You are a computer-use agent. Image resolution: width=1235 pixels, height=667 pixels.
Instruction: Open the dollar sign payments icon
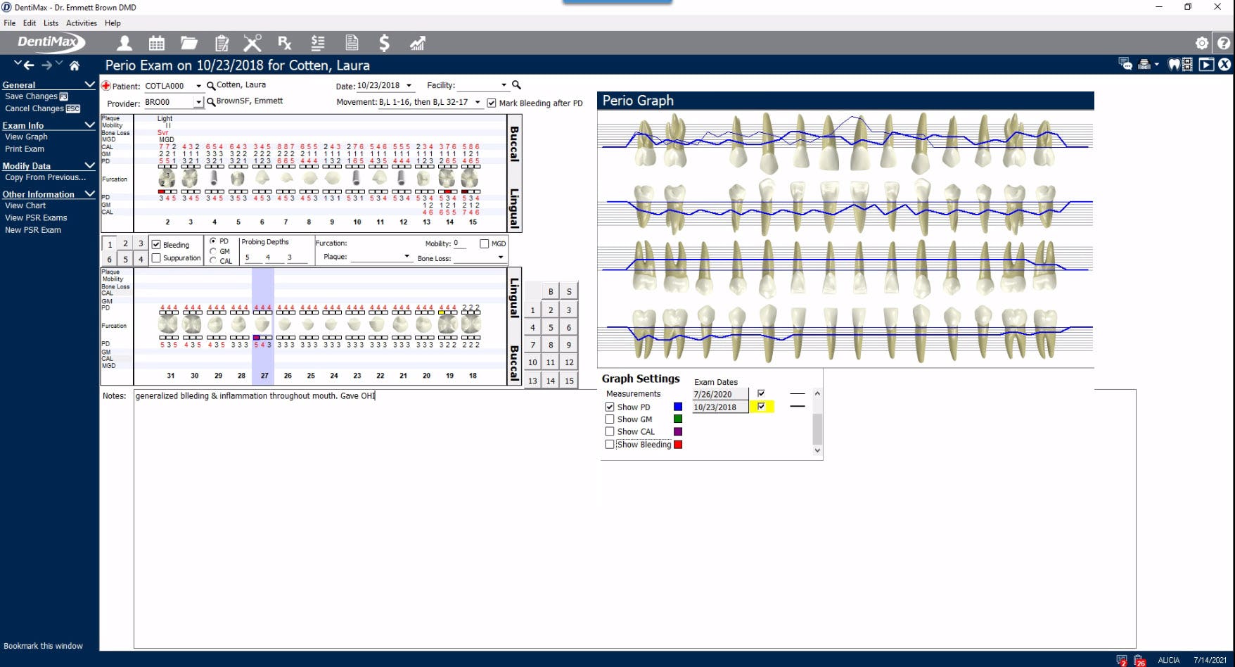[x=385, y=43]
